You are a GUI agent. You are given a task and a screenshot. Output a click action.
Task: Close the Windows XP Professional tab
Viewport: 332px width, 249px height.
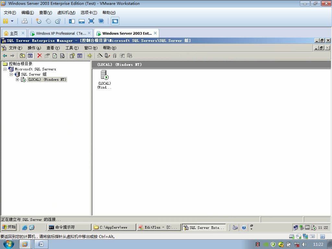click(x=89, y=33)
